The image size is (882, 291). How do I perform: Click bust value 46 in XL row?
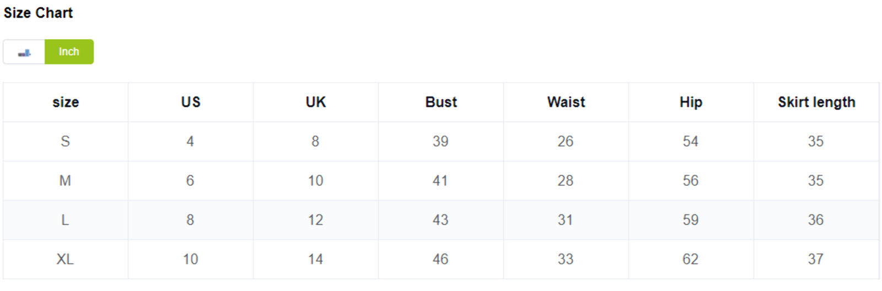pos(440,259)
